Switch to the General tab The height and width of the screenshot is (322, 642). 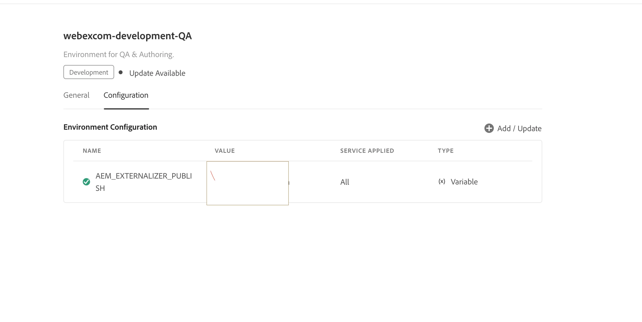(x=76, y=95)
